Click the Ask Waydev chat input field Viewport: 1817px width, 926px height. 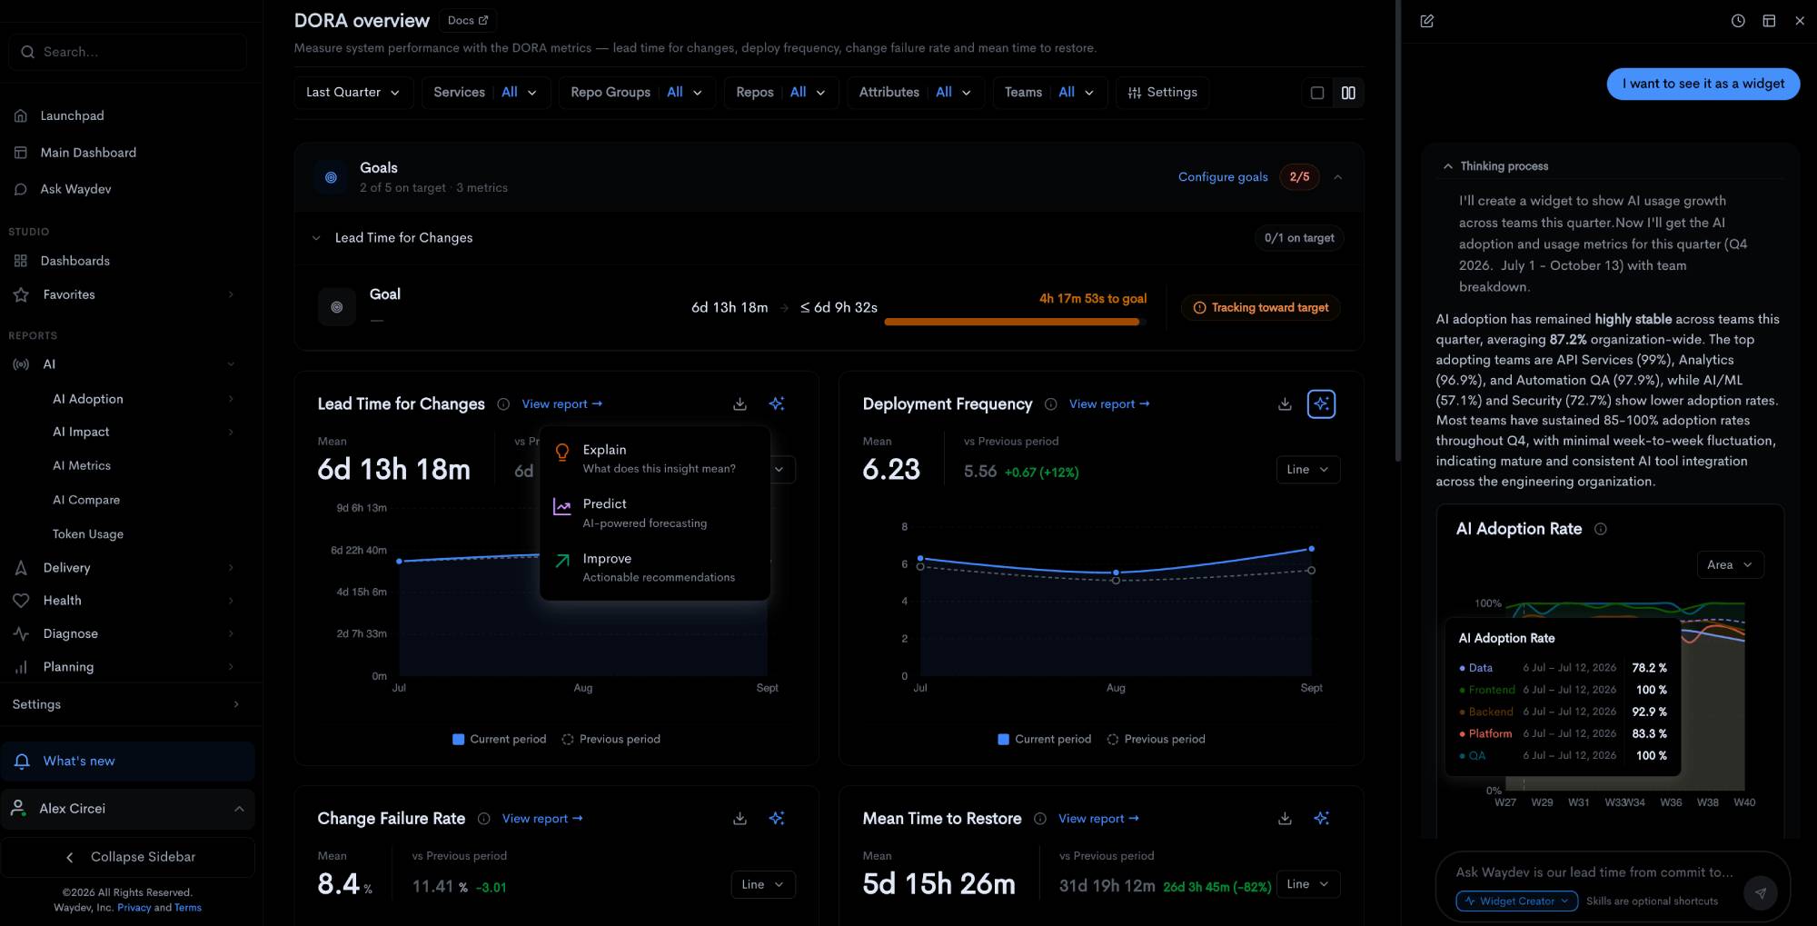click(x=1595, y=872)
